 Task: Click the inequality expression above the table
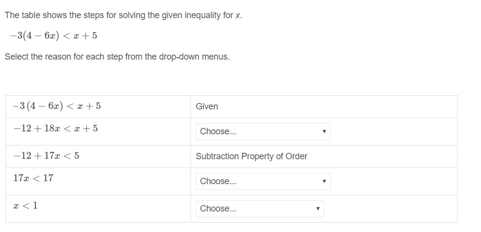coord(53,36)
